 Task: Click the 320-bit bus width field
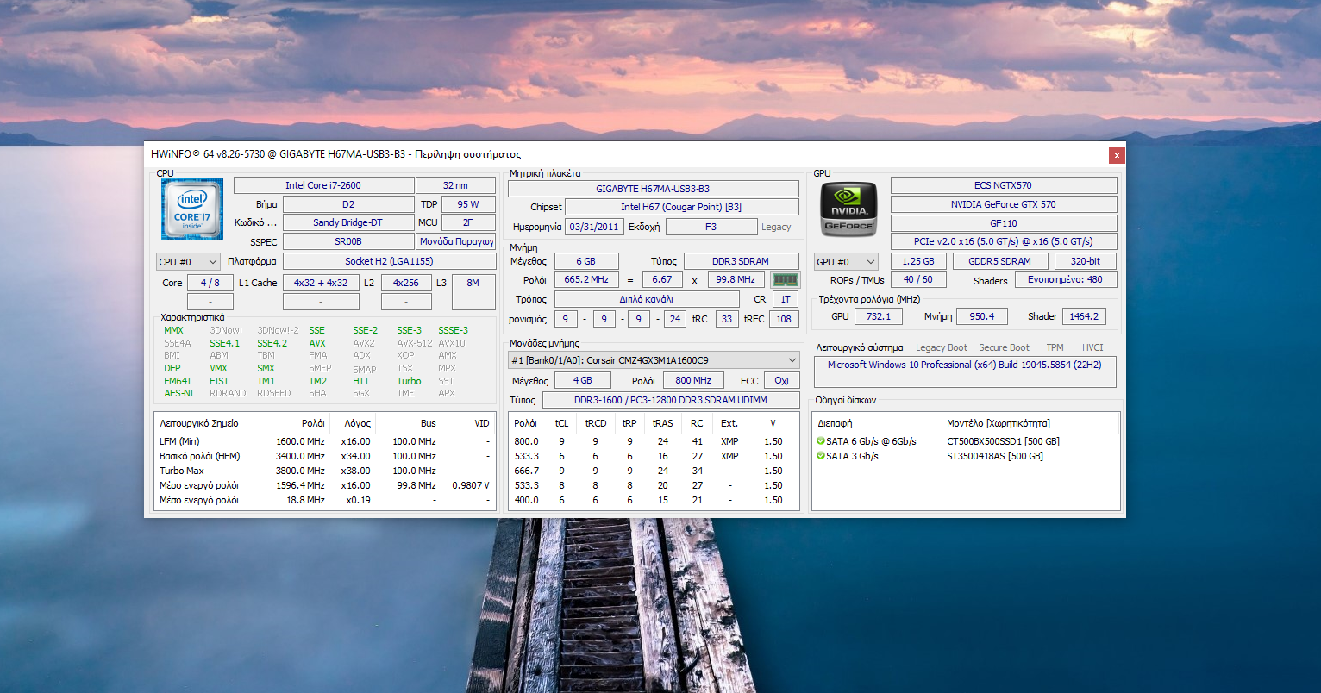pos(1086,261)
